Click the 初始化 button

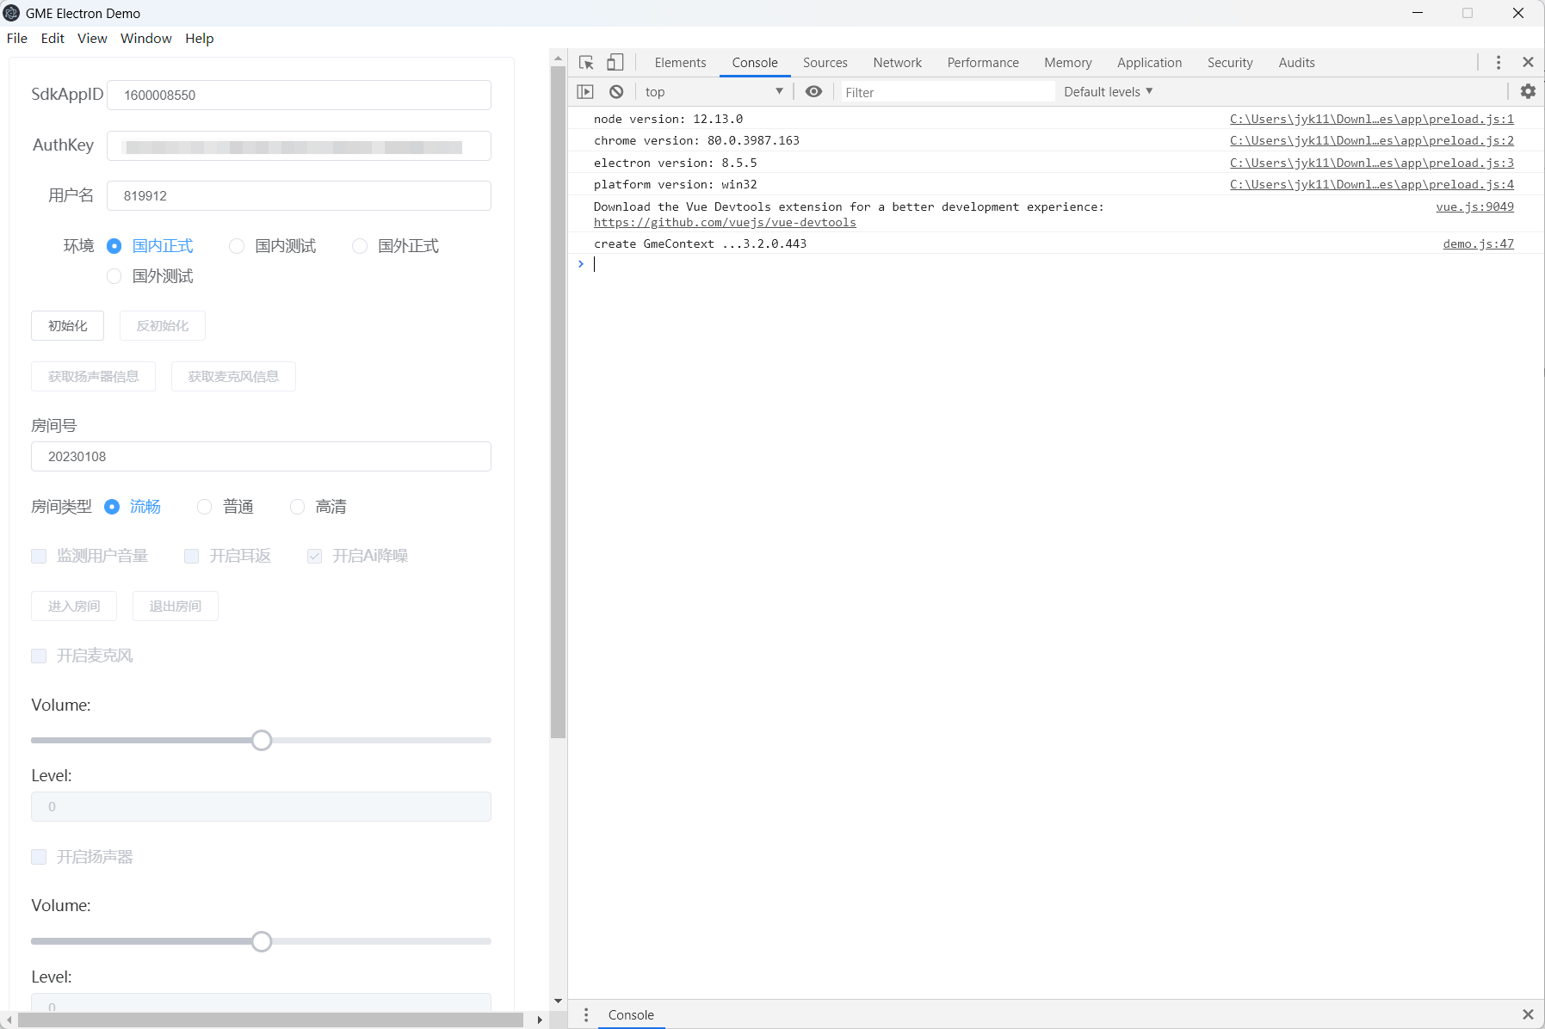pos(68,326)
